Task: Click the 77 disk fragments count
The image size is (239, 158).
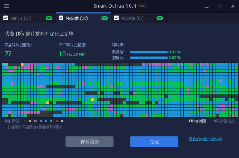Action: [8, 54]
